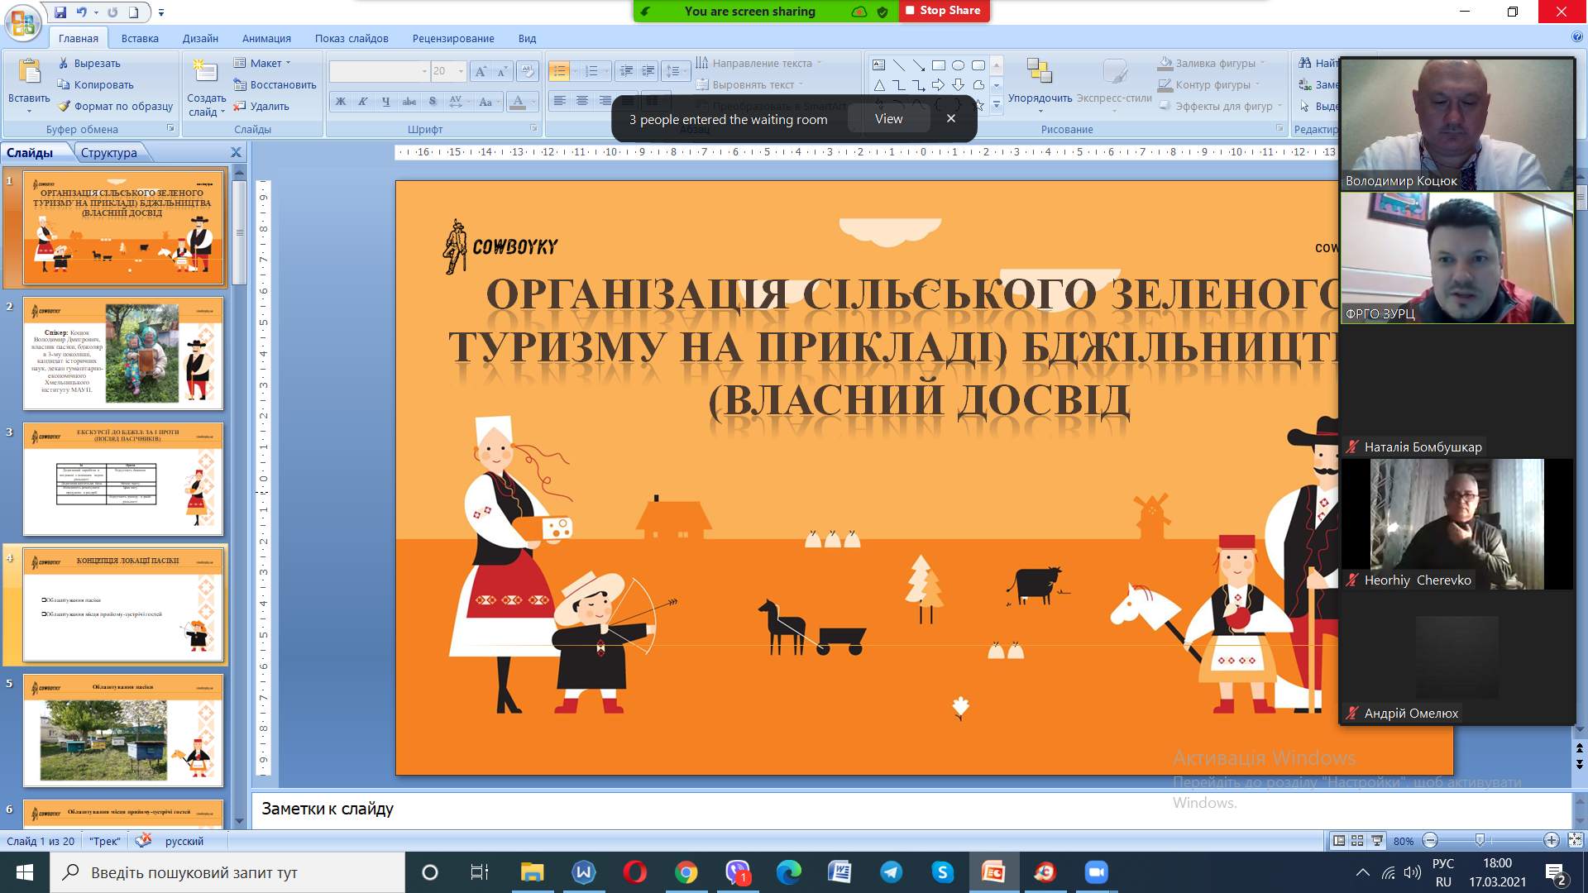Toggle underline Ч formatting
This screenshot has width=1588, height=893.
[385, 102]
